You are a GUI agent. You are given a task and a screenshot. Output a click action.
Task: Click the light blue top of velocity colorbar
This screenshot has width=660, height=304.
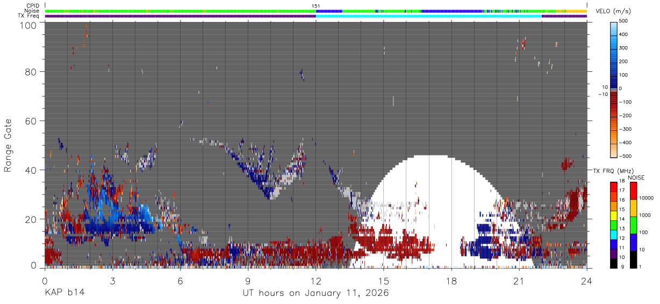[x=613, y=29]
